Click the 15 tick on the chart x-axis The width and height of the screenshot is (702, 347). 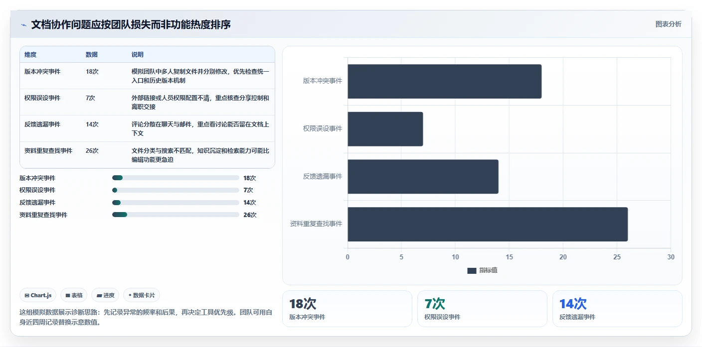(509, 257)
